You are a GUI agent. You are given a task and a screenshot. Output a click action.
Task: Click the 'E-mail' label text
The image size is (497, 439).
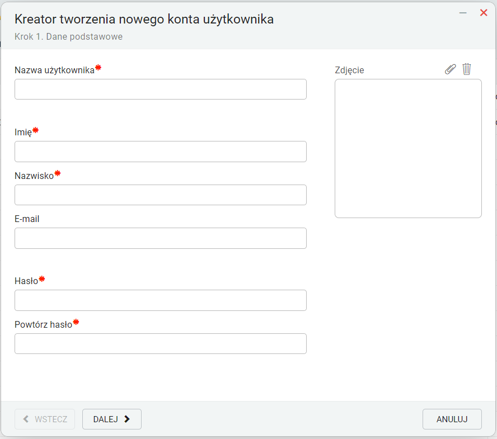point(27,219)
